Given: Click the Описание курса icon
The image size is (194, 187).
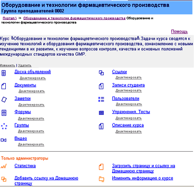Looking at the screenshot, I should pyautogui.click(x=101, y=126).
